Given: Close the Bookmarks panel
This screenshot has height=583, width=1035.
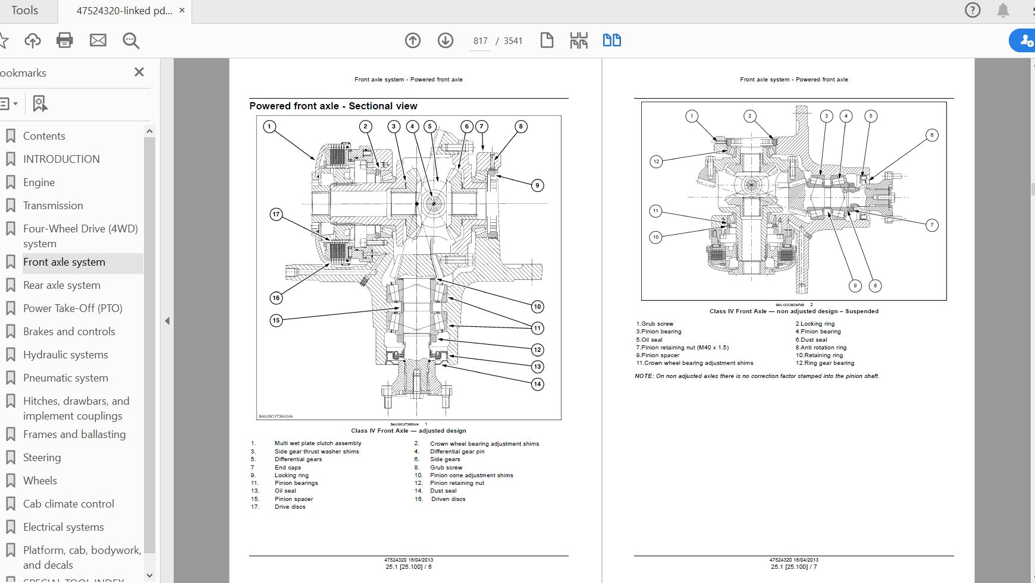Looking at the screenshot, I should coord(139,72).
